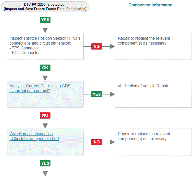The height and width of the screenshot is (177, 194).
Task: Click YES badge pointing to Verification of Vehicle Repair
Action: click(97, 94)
